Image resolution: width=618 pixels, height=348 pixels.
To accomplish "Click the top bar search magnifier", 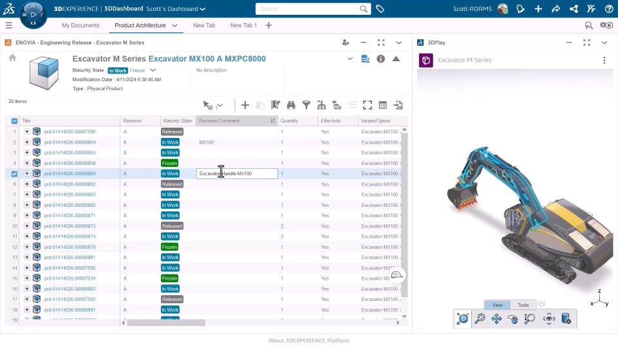I will pos(363,8).
